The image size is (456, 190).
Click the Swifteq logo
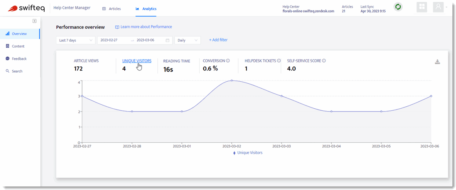click(26, 8)
